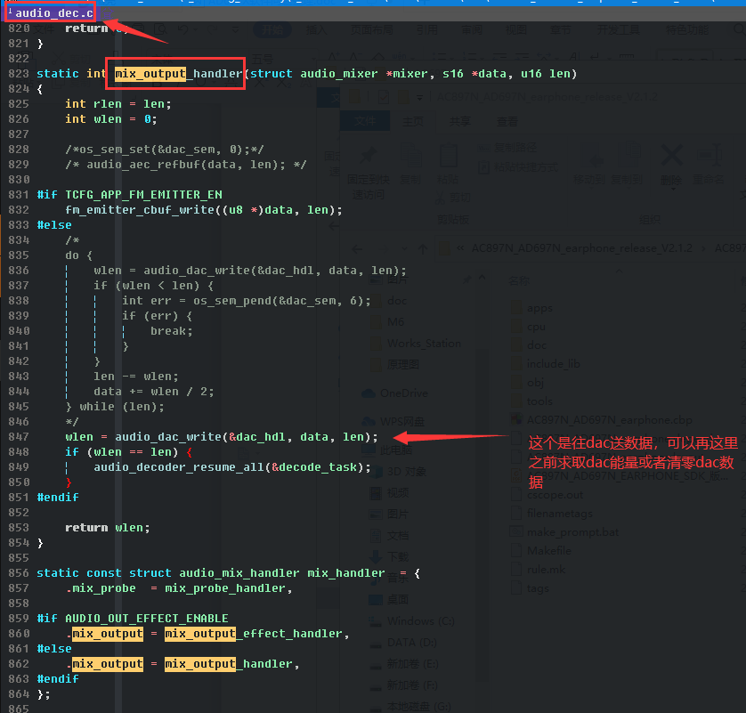Go back with the Explorer back arrow
The image size is (746, 713).
click(x=357, y=248)
